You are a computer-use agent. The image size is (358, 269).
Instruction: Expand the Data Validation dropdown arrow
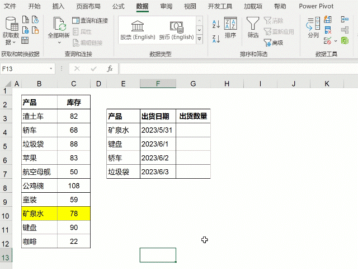point(336,41)
